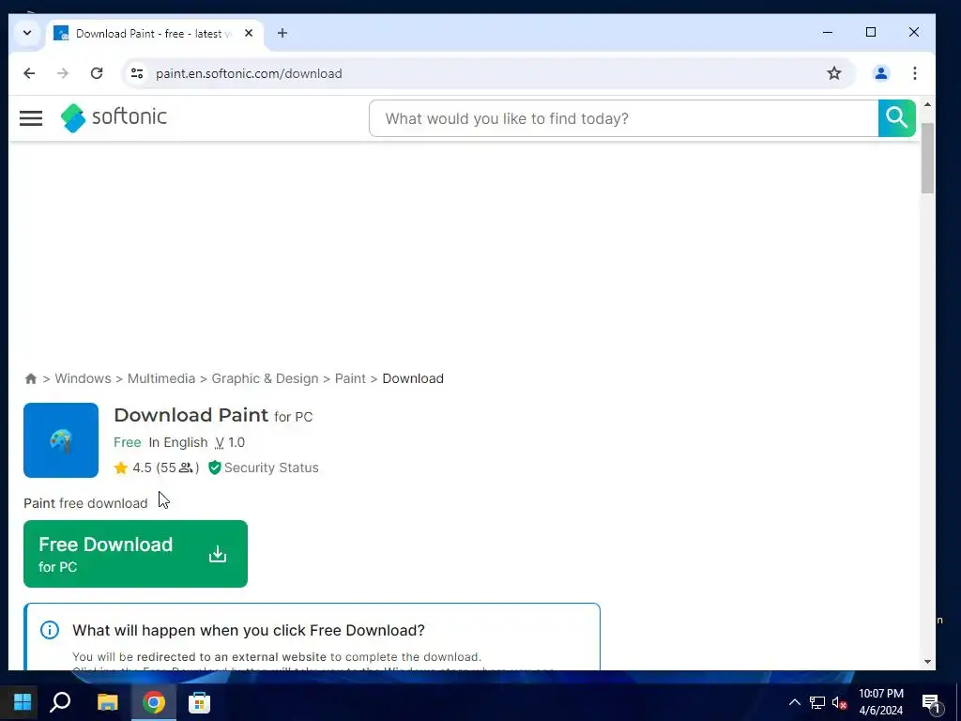Open the Paint breadcrumb link

coord(350,378)
